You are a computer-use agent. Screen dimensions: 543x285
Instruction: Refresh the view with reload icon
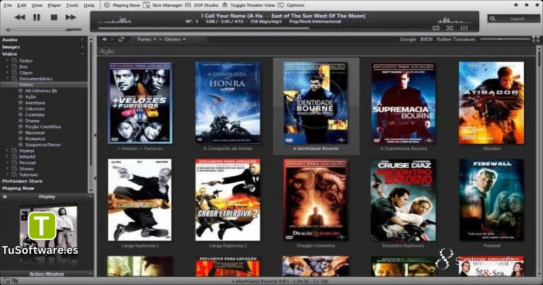point(121,39)
